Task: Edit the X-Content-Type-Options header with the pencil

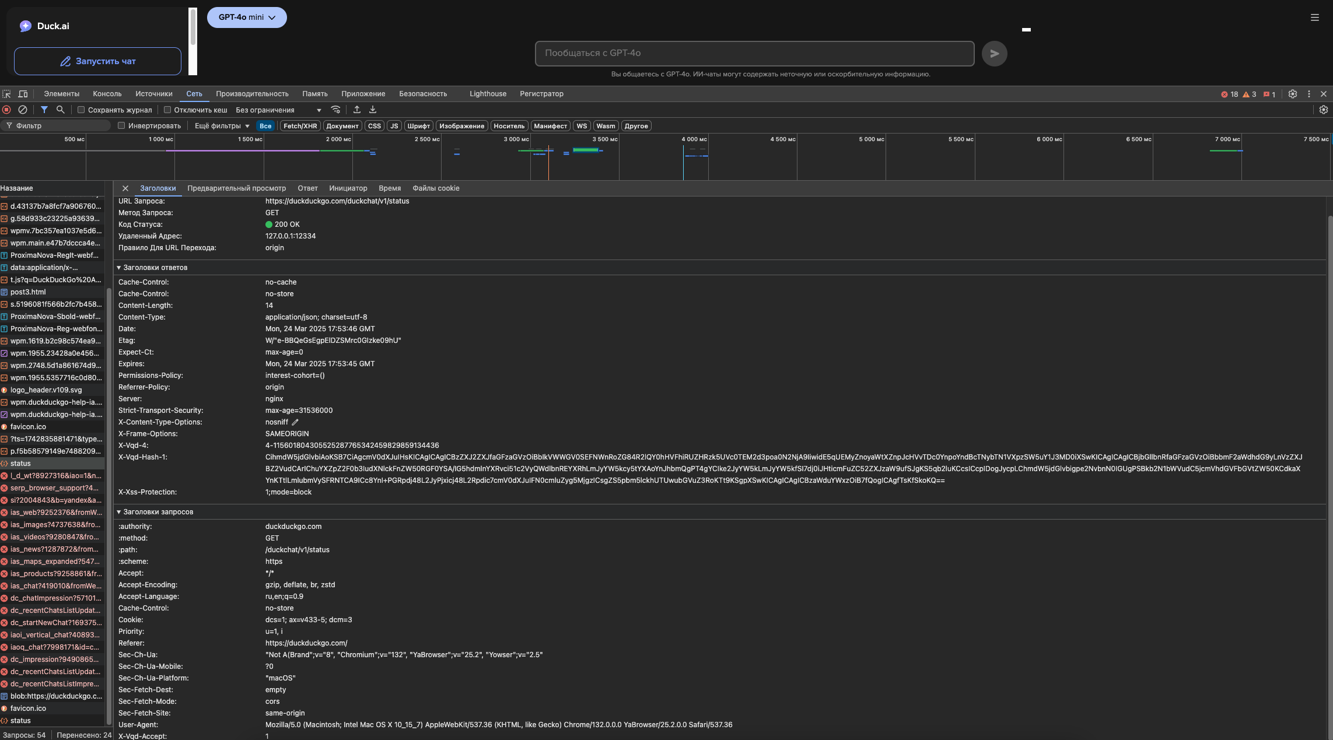Action: tap(295, 422)
